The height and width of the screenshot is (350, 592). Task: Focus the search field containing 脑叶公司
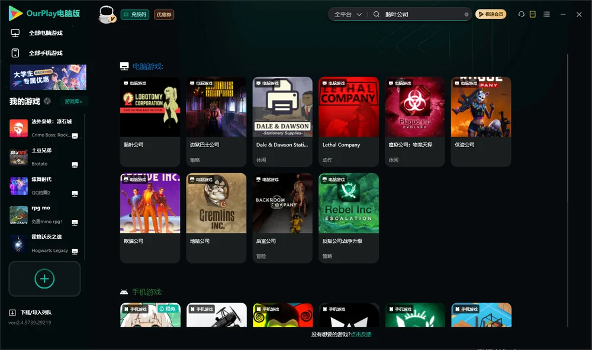423,14
